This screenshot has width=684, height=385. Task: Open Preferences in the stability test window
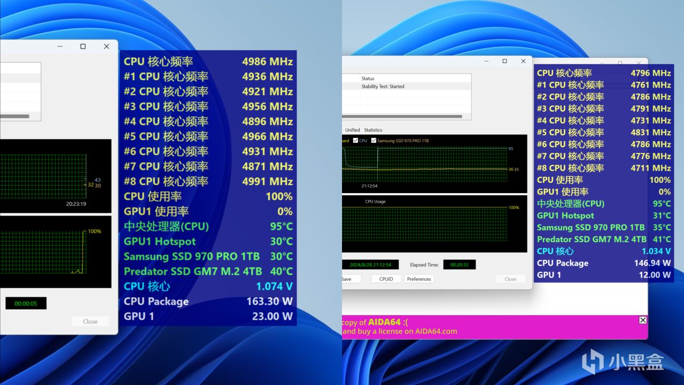click(x=419, y=279)
